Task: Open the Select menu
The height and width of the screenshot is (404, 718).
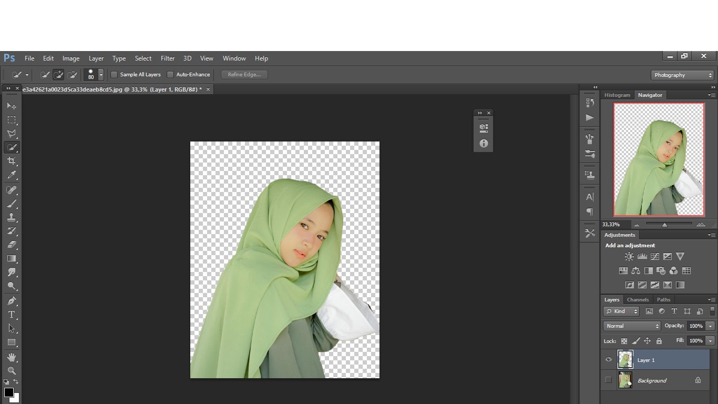Action: coord(143,58)
